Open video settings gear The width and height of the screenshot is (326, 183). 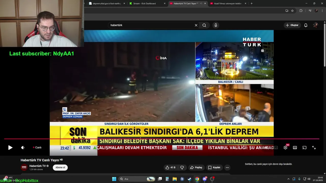286,147
